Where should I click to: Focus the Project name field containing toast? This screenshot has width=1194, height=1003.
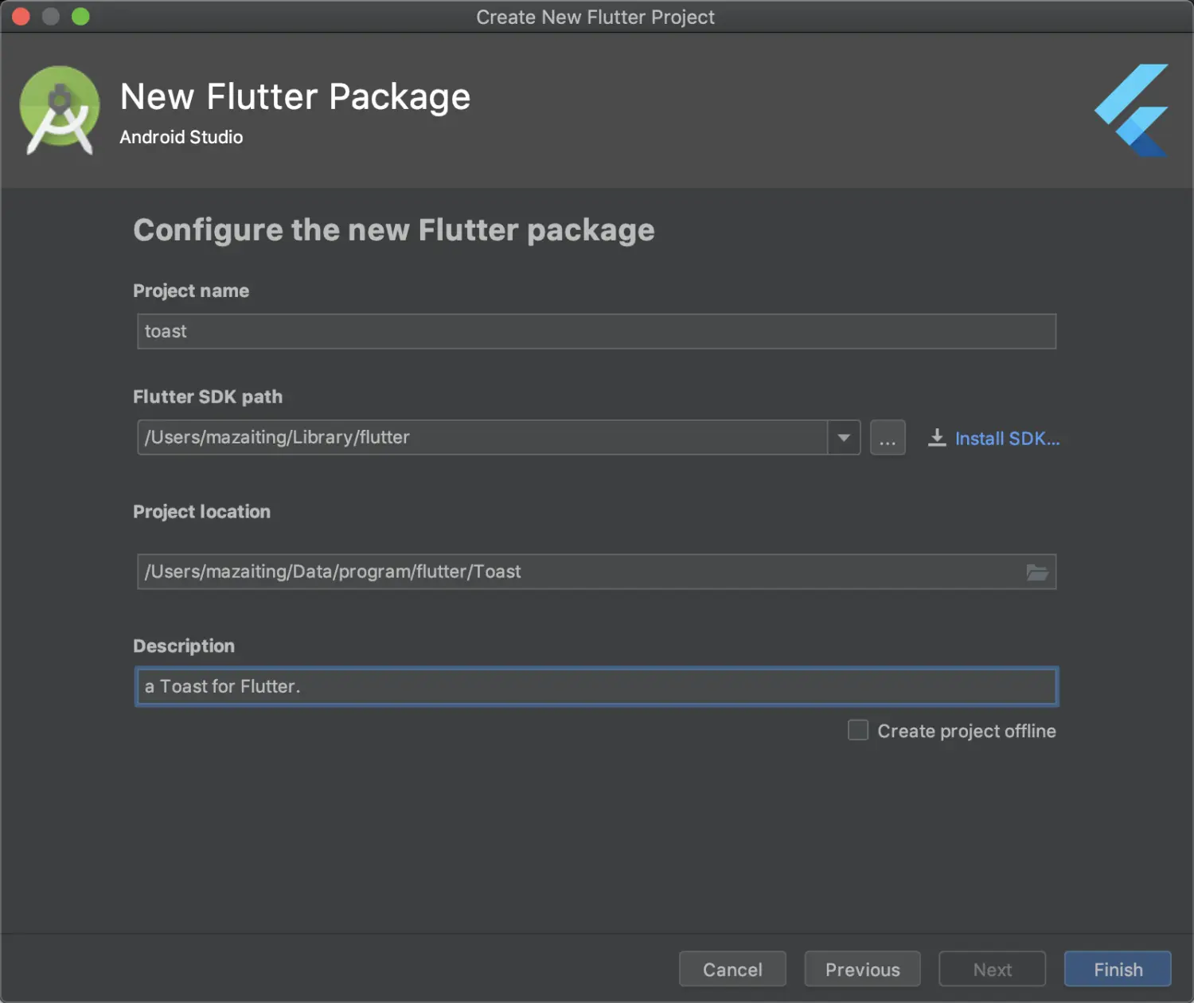pyautogui.click(x=596, y=331)
